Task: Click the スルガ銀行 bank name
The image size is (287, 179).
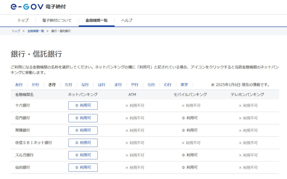Action: coord(24,155)
